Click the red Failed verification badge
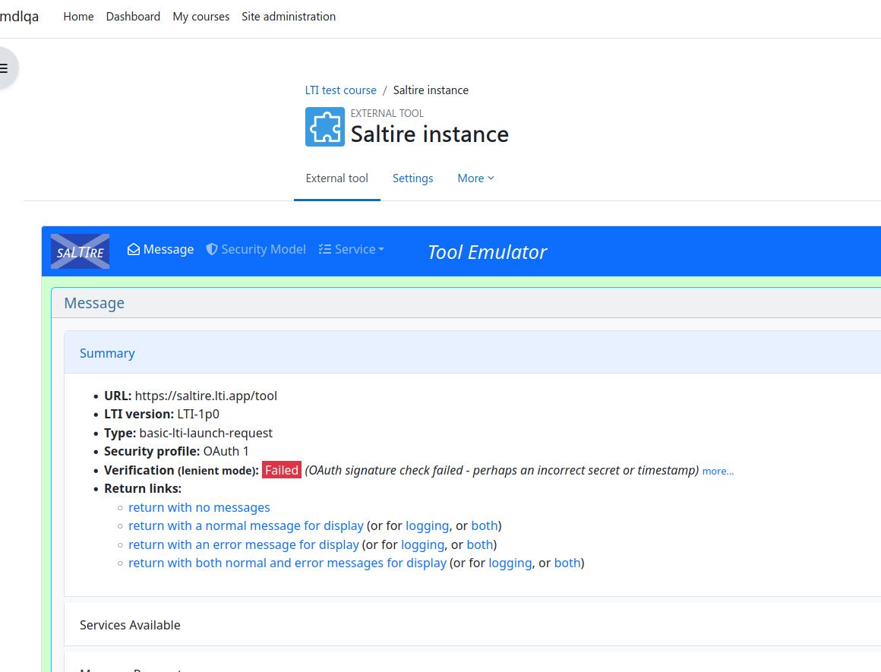The width and height of the screenshot is (881, 672). (282, 470)
